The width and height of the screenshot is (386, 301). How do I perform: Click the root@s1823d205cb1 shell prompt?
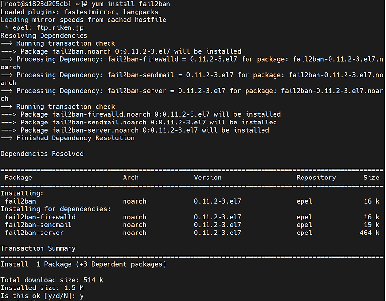[x=29, y=4]
